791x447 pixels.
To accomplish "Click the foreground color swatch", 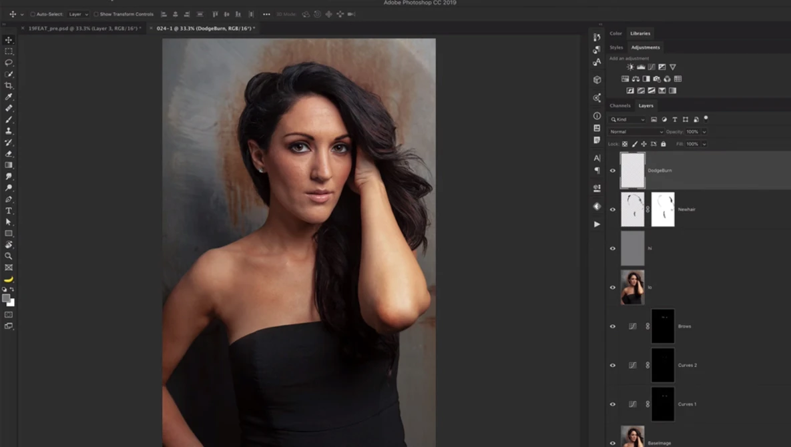I will [5, 298].
